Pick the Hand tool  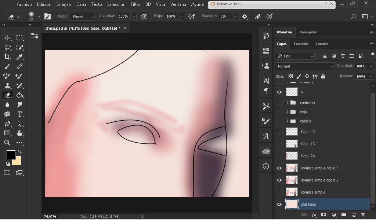click(x=19, y=133)
